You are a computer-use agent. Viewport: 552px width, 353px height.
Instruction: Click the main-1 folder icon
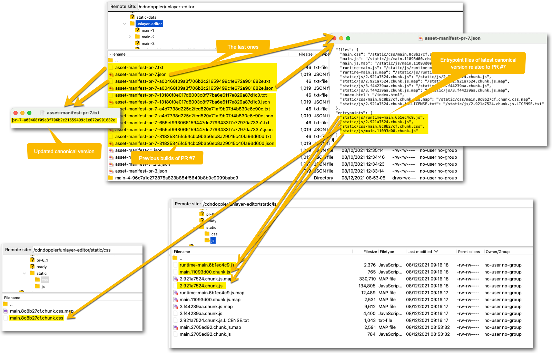tap(137, 30)
